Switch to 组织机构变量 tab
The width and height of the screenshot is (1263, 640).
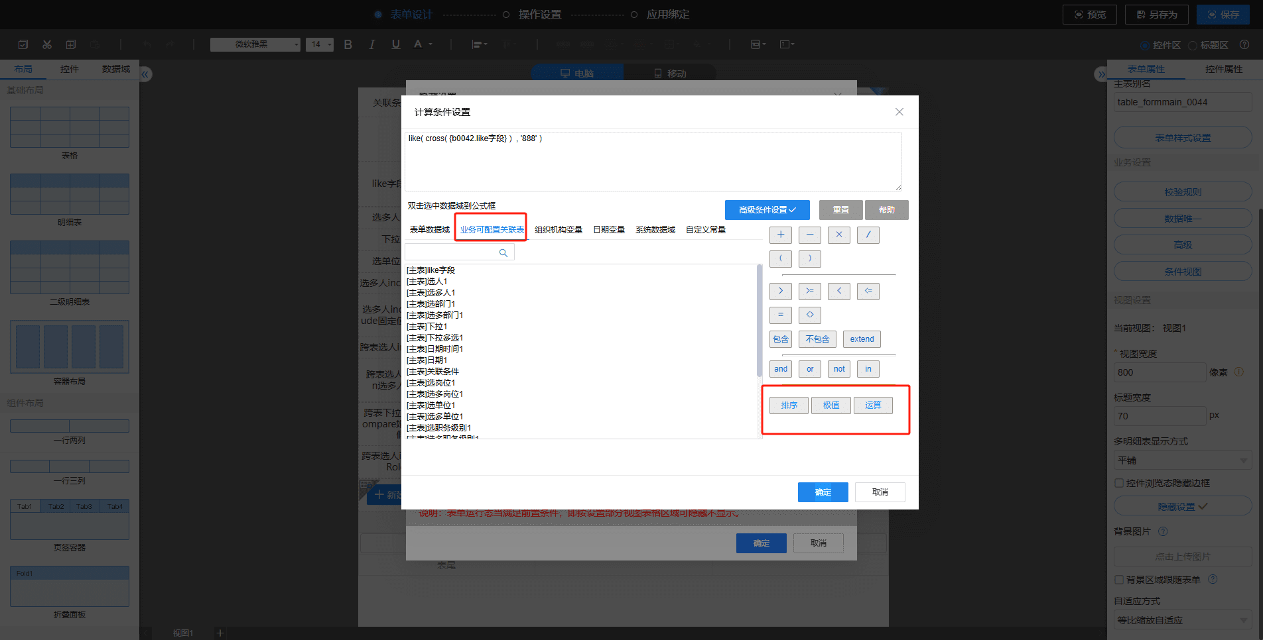pos(559,230)
